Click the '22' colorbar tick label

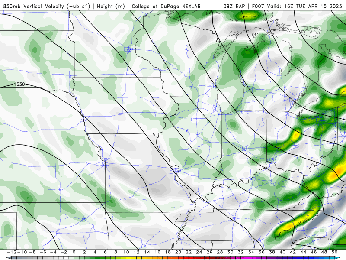coord(189,252)
